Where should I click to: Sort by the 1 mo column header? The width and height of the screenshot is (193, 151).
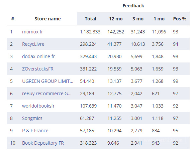pyautogui.click(x=159, y=19)
